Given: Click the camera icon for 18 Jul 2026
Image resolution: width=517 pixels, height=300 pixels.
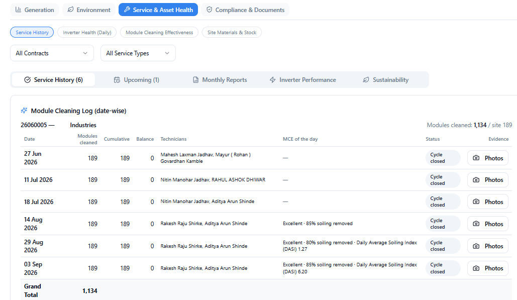Looking at the screenshot, I should (x=476, y=202).
